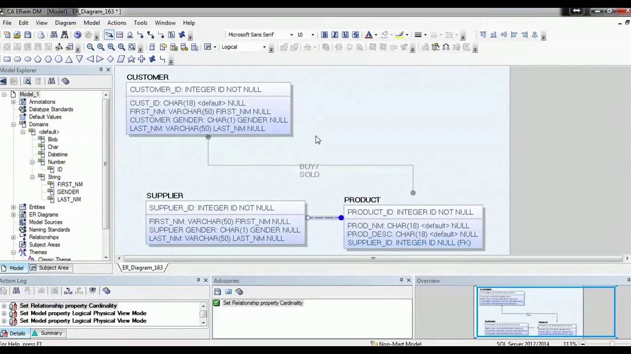Close the Action Log panel
Screen dimensions: 631x354
tap(206, 280)
